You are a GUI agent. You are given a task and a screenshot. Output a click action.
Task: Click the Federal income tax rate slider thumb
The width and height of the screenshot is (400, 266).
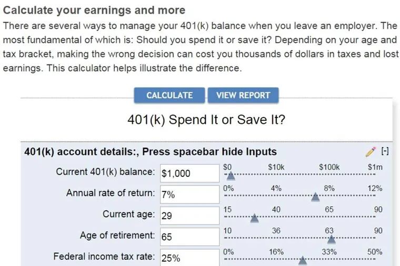(303, 260)
